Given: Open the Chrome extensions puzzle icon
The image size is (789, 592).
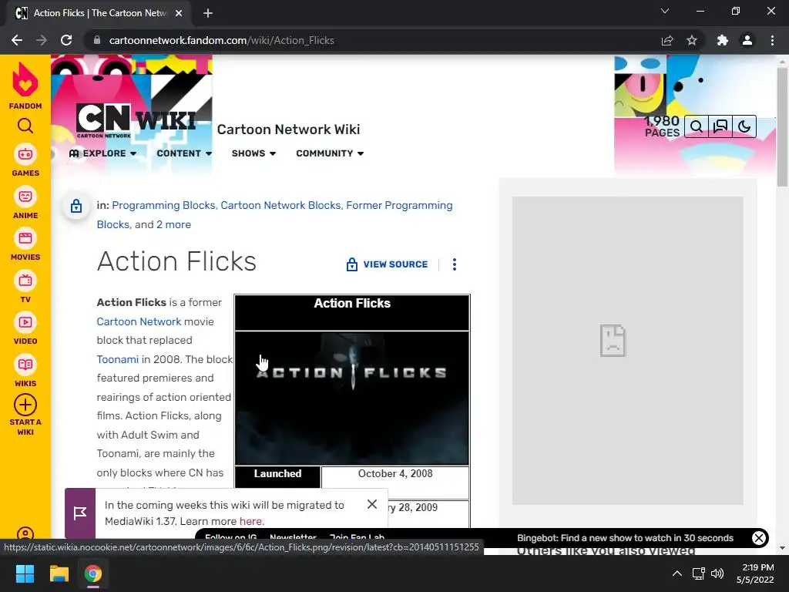Looking at the screenshot, I should pyautogui.click(x=723, y=40).
